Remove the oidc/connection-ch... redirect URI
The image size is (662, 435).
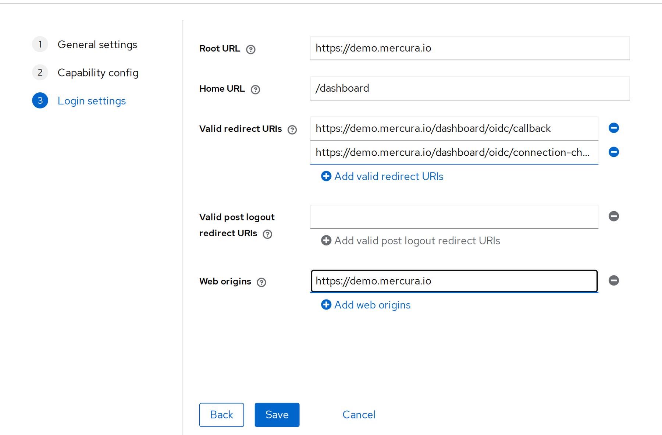tap(614, 152)
